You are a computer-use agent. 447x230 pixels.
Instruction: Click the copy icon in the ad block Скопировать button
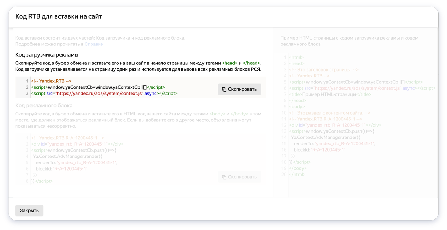224,177
